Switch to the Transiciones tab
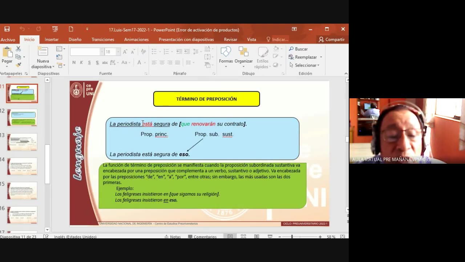 (x=103, y=39)
